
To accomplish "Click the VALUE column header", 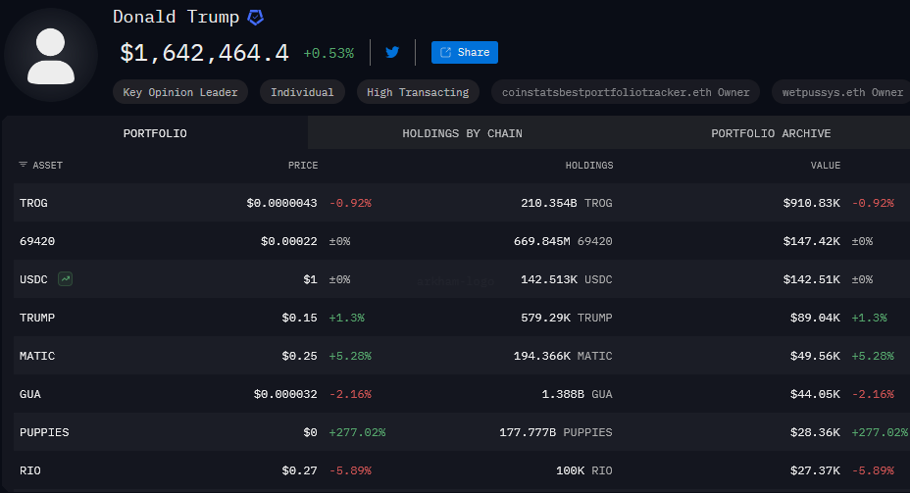I will pyautogui.click(x=826, y=166).
